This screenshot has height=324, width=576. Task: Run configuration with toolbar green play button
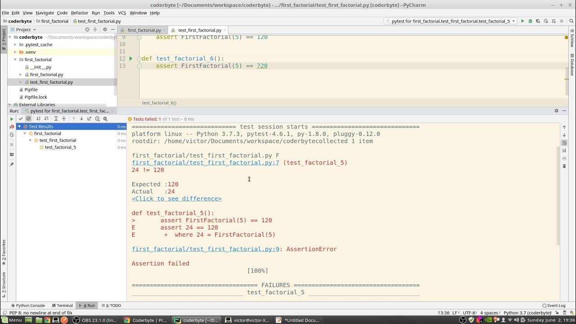522,21
